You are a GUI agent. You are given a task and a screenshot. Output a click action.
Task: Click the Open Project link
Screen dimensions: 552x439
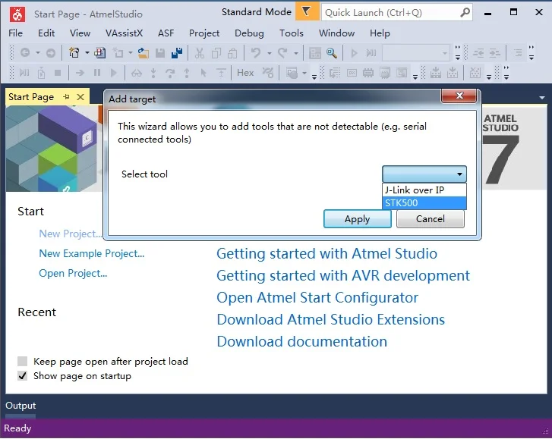[73, 273]
